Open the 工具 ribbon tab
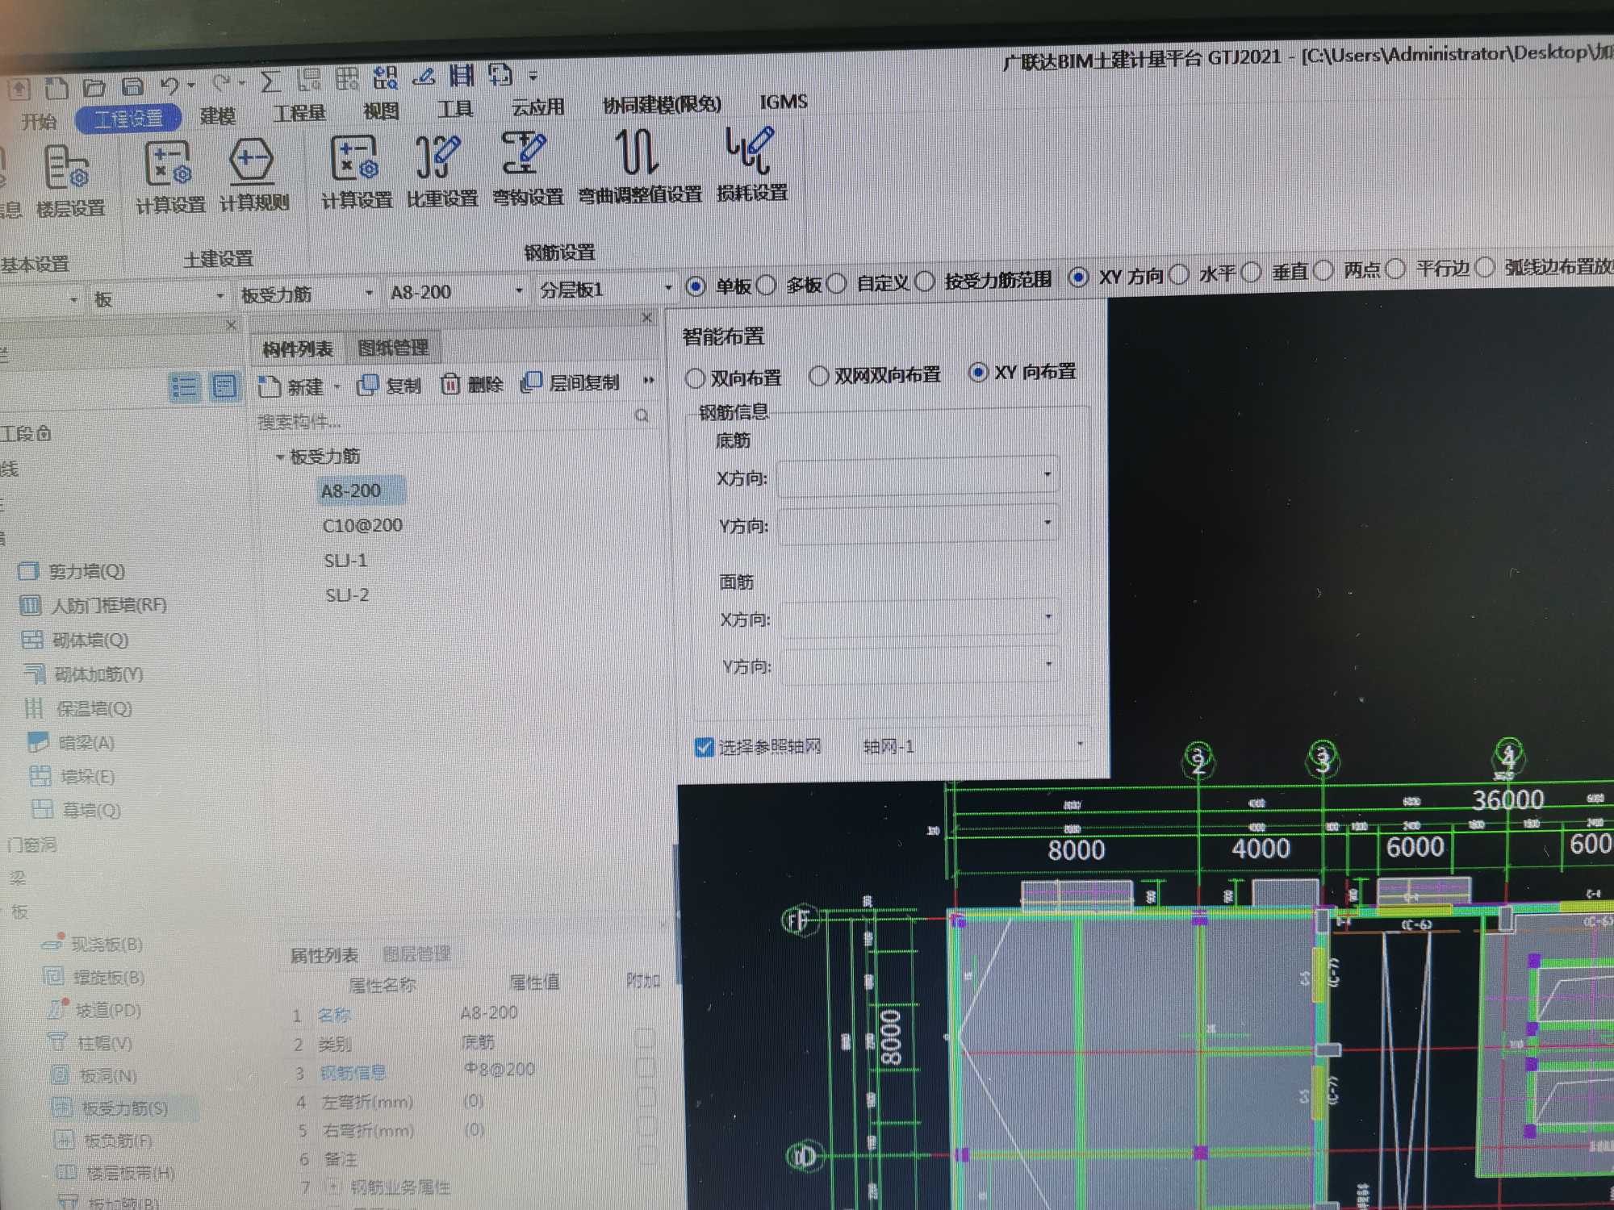The width and height of the screenshot is (1614, 1210). 455,109
